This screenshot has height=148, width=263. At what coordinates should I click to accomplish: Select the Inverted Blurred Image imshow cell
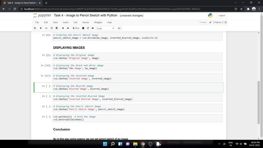[137, 98]
